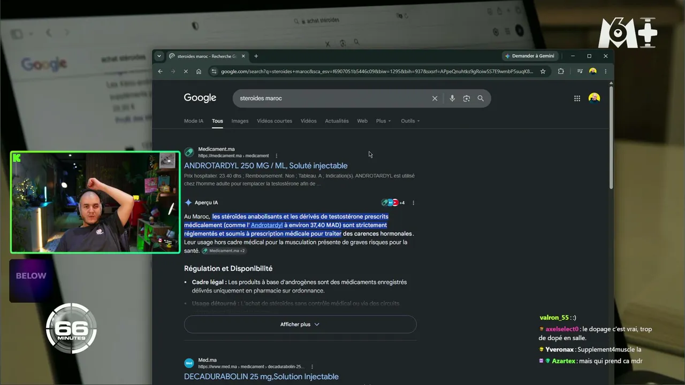Clear the Google search query

[x=435, y=98]
